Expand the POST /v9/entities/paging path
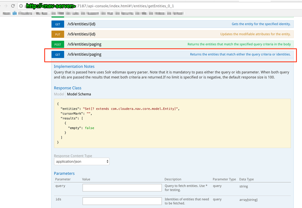 [x=84, y=45]
